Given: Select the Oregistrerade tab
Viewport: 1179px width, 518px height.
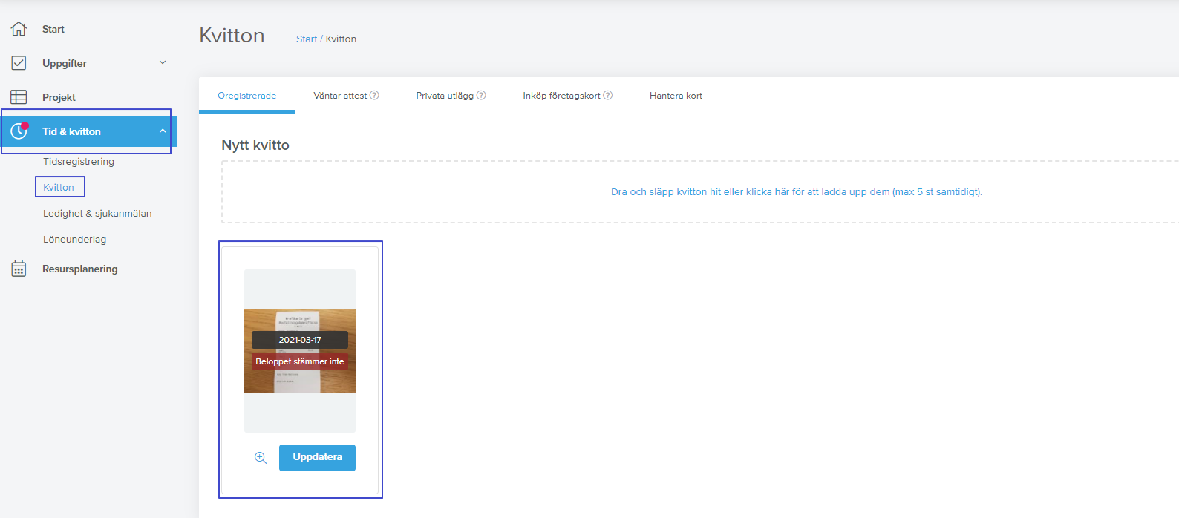Looking at the screenshot, I should [246, 96].
